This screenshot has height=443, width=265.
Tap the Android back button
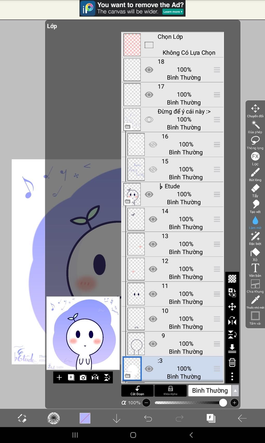191,435
